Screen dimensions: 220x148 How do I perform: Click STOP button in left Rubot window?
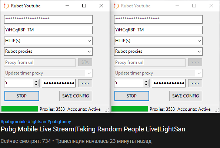point(22,96)
